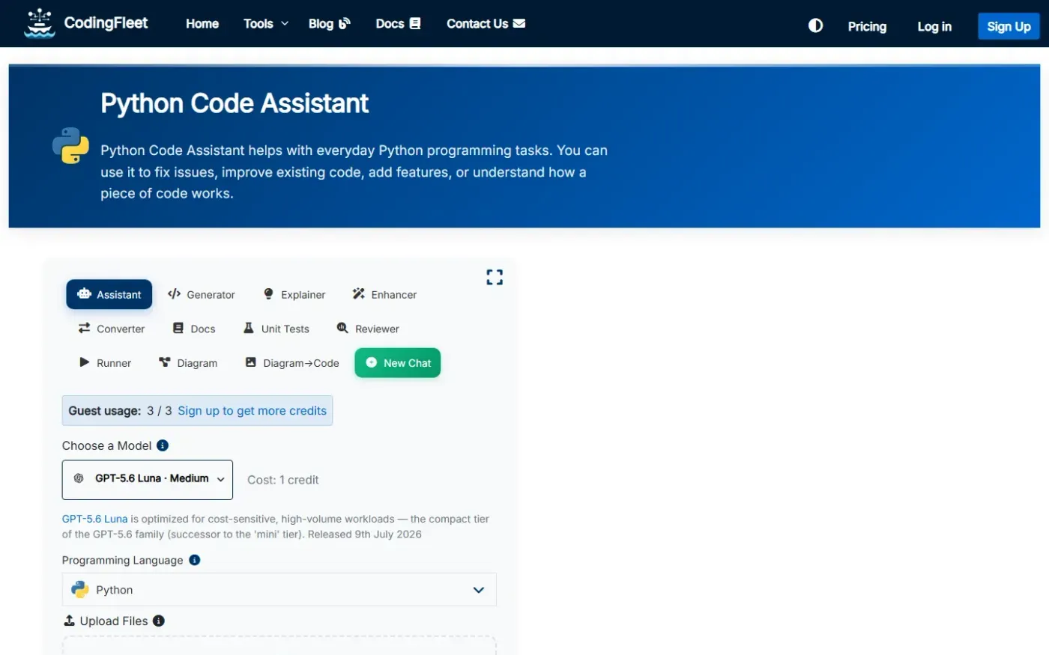Open the Python language dropdown
Viewport: 1049px width, 655px height.
279,590
